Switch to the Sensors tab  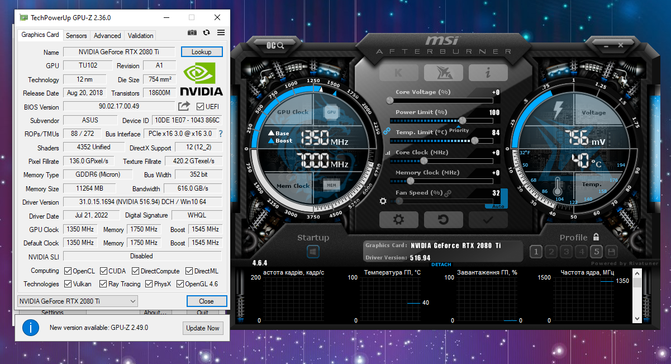tap(76, 35)
